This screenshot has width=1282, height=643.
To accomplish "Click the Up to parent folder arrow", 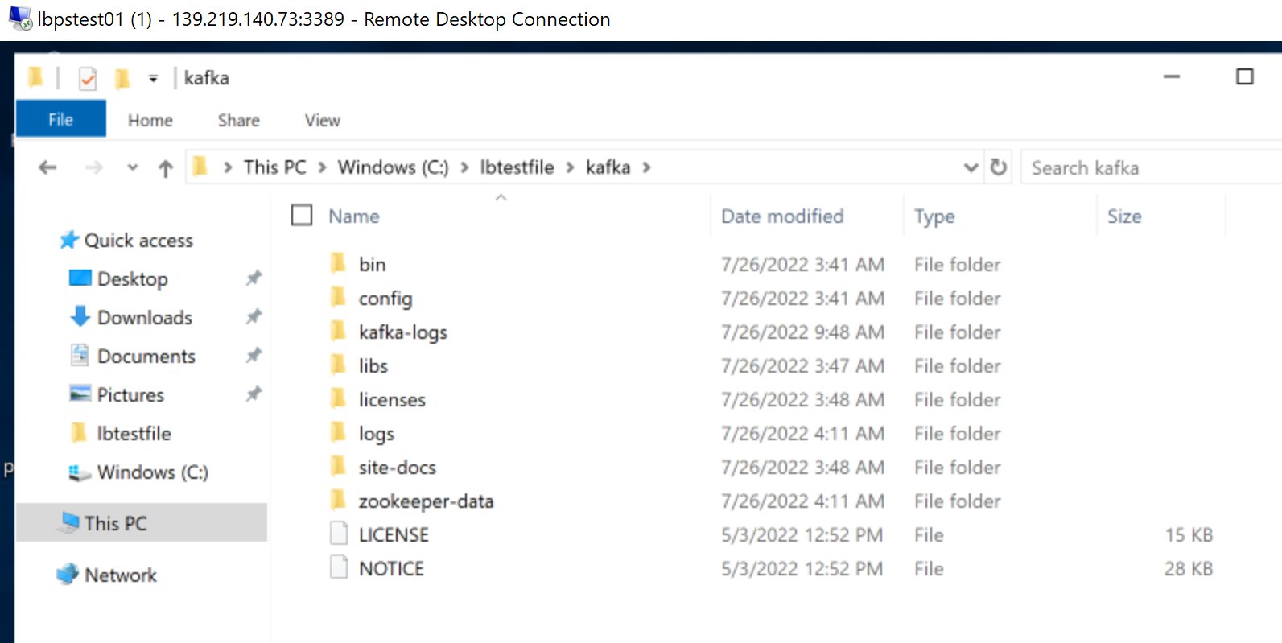I will click(166, 167).
